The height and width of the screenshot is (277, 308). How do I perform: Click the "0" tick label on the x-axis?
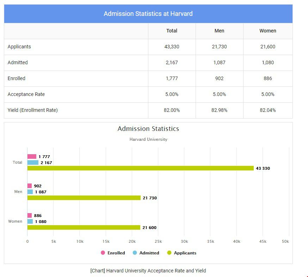coord(27,241)
